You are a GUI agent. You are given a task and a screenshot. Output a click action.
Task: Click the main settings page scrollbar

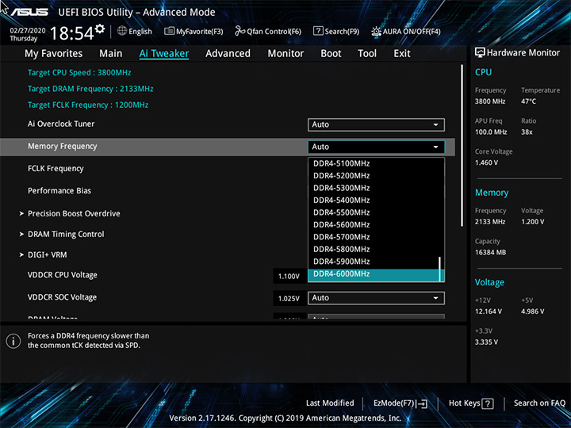tap(462, 146)
